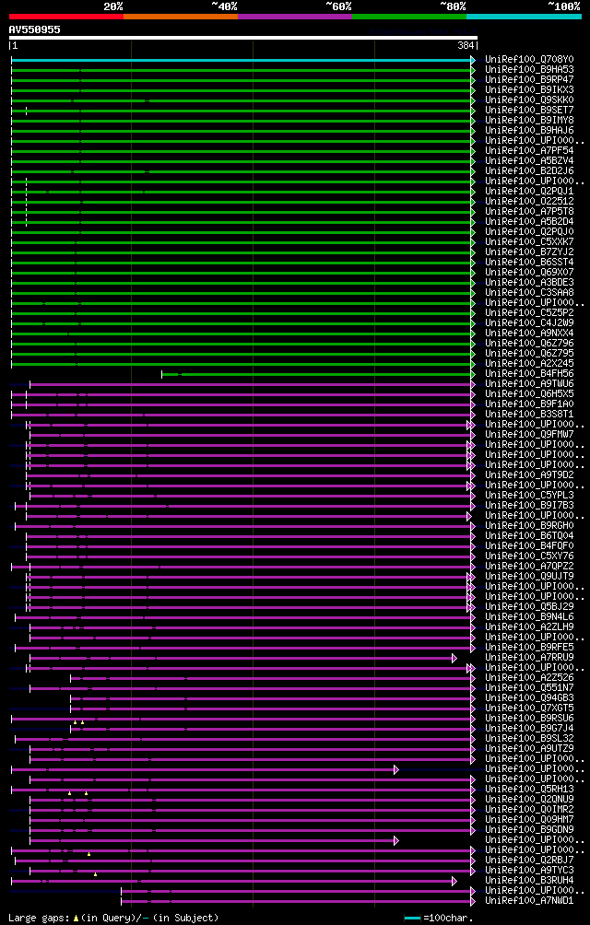Click the cyan 100char scale legend marker
This screenshot has height=925, width=590.
(x=412, y=918)
